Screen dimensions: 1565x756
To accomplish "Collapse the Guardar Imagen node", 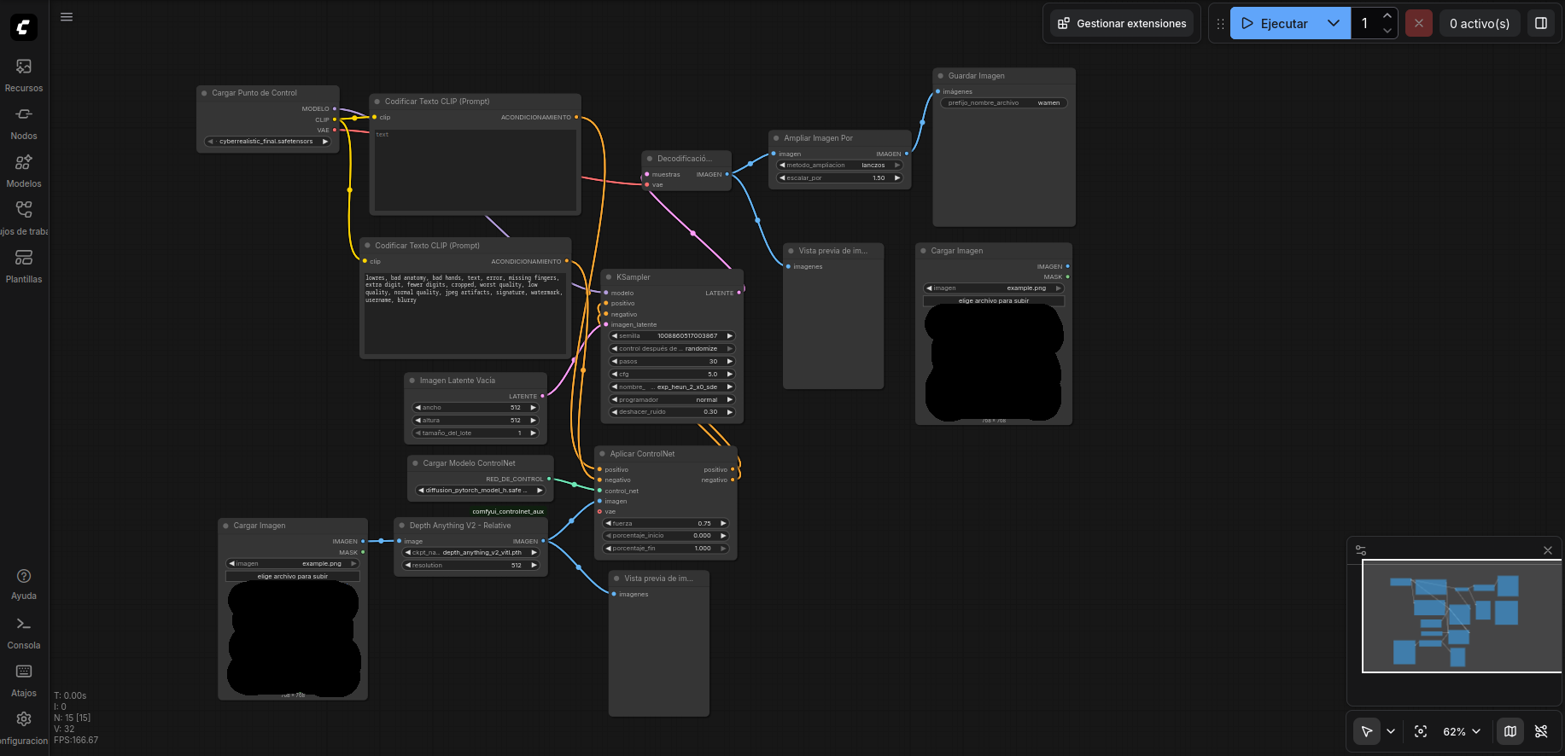I will pyautogui.click(x=940, y=76).
